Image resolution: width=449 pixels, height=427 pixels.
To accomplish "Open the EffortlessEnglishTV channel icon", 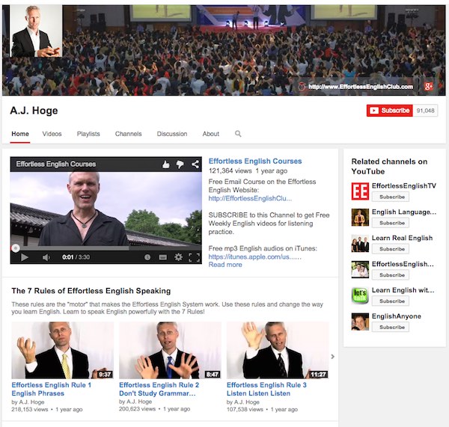I will pyautogui.click(x=360, y=191).
